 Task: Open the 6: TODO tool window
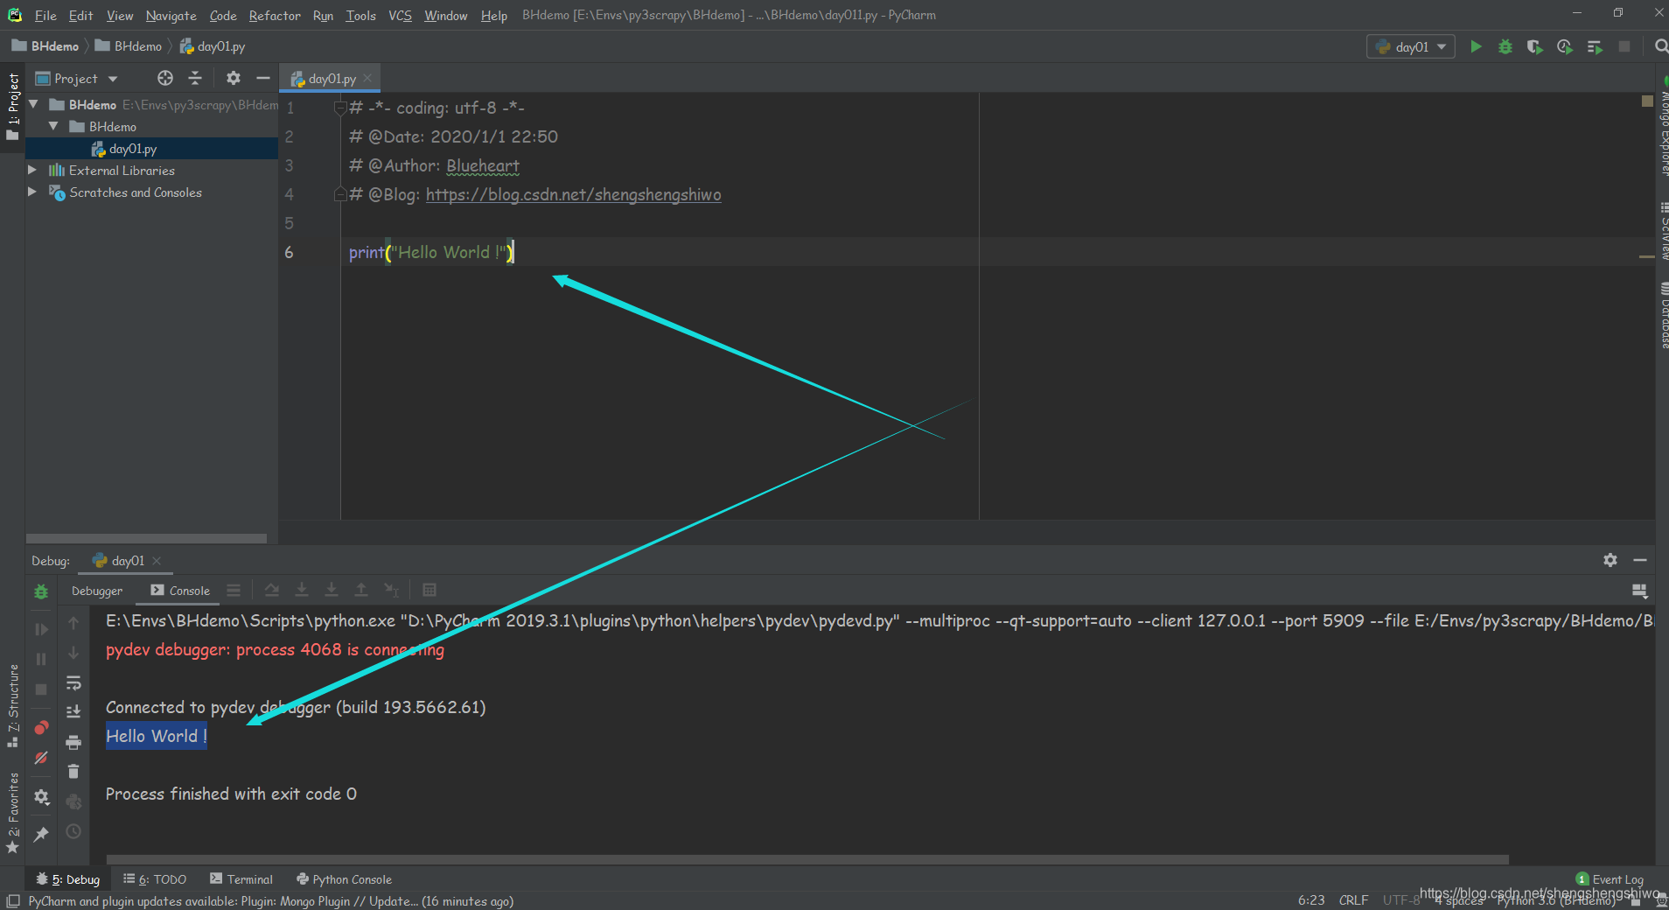coord(155,879)
